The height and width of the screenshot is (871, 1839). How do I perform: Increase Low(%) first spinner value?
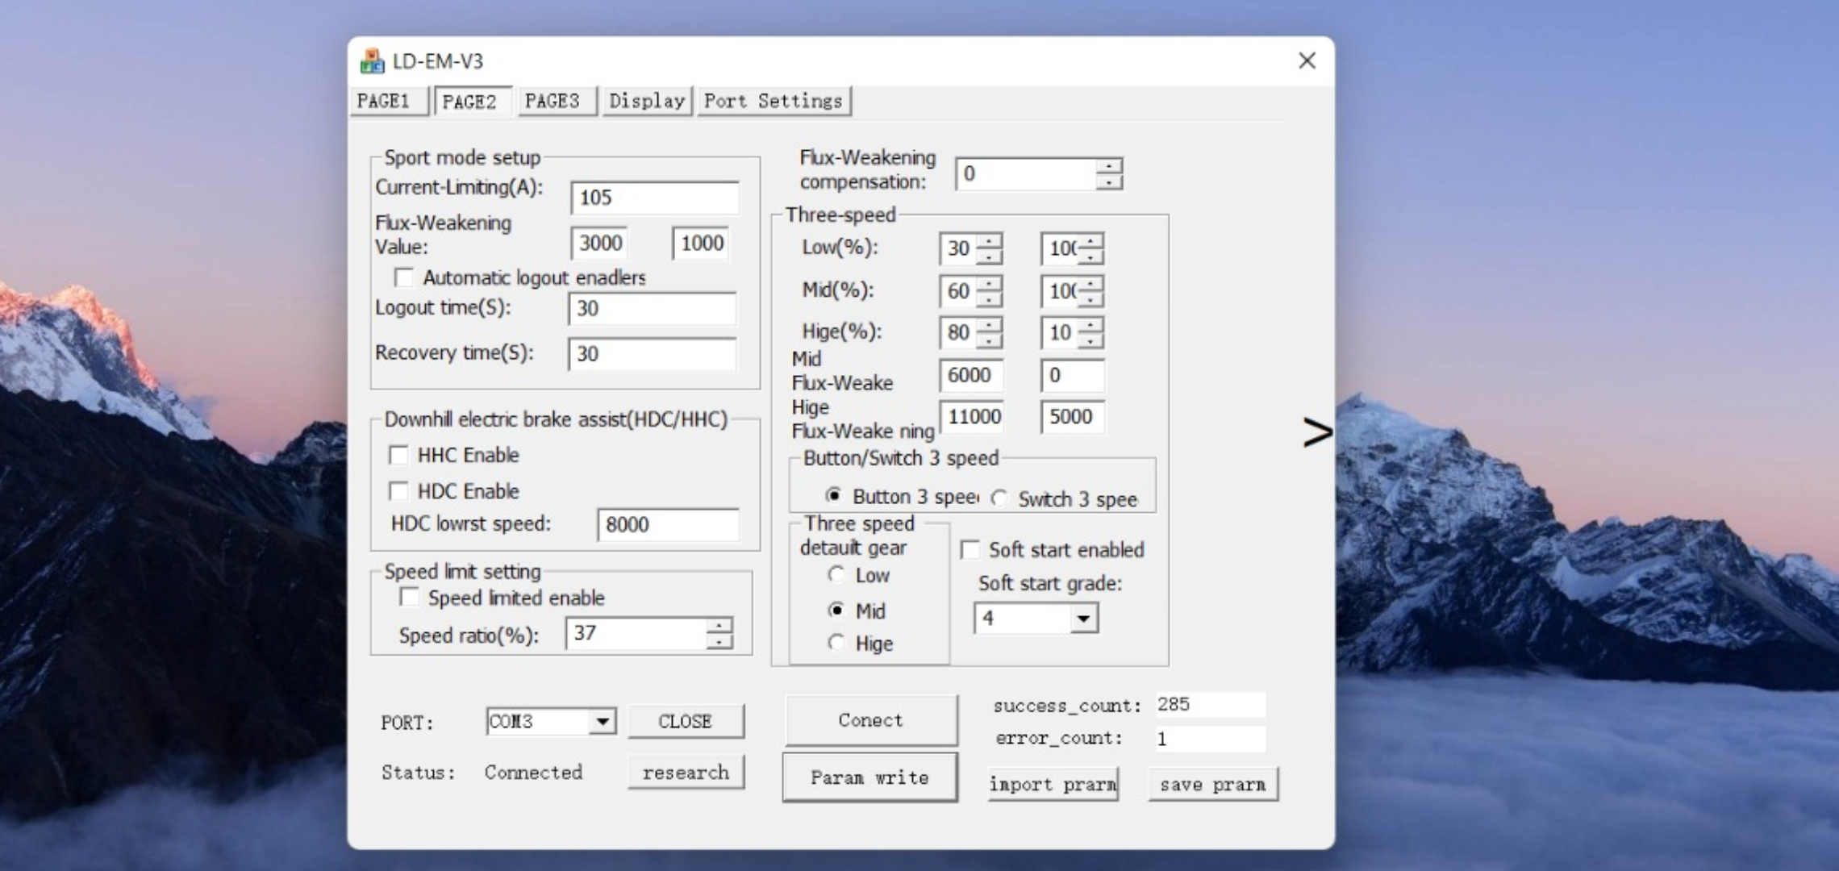point(989,240)
